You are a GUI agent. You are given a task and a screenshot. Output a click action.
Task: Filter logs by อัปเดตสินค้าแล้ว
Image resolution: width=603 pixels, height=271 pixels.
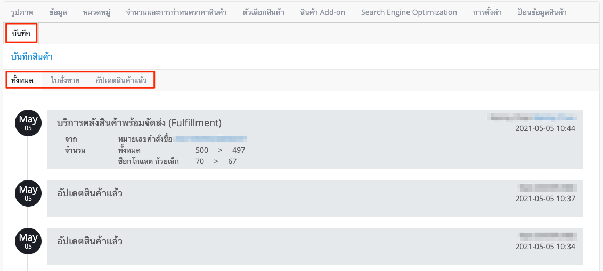click(121, 81)
